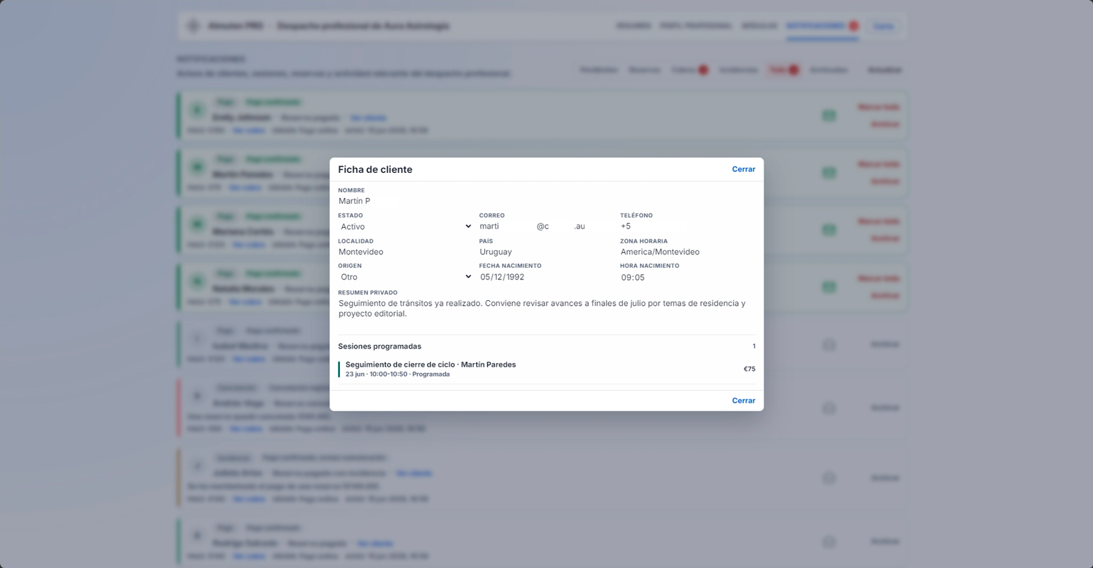Click the scheduled sessions count 1
The image size is (1093, 568).
(754, 347)
